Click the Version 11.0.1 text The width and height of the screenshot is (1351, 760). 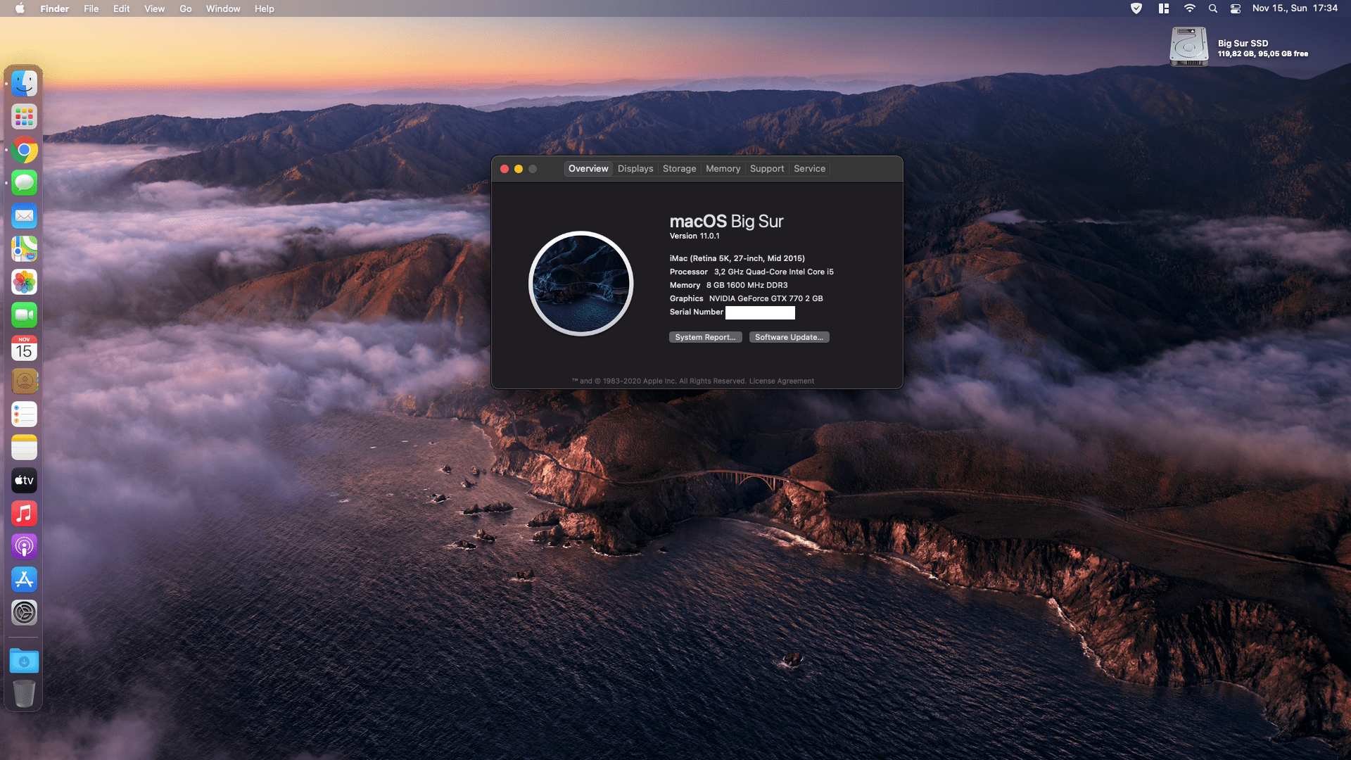point(694,236)
